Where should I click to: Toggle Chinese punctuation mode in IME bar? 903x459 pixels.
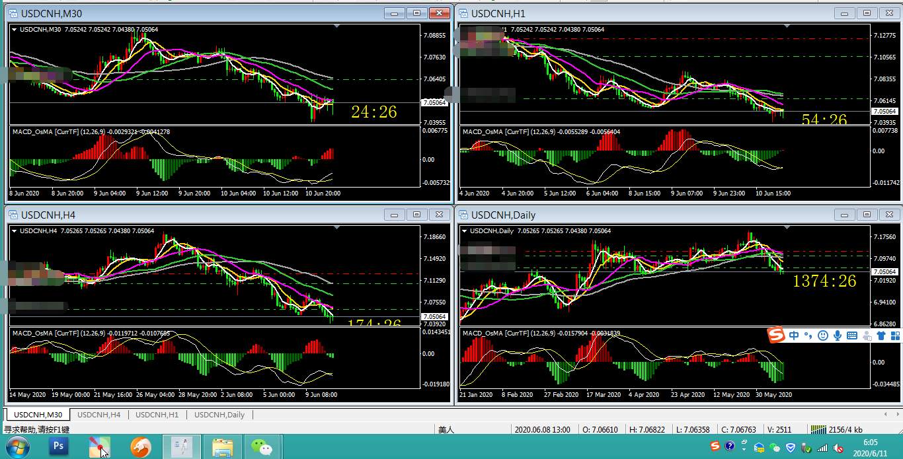pos(808,335)
